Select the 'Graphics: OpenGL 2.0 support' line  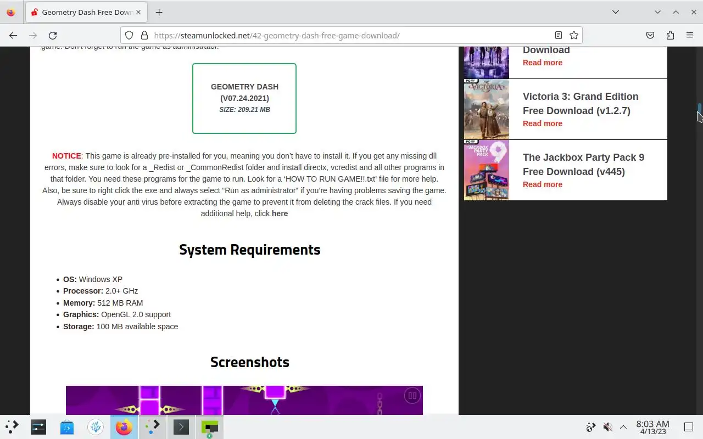pyautogui.click(x=117, y=314)
